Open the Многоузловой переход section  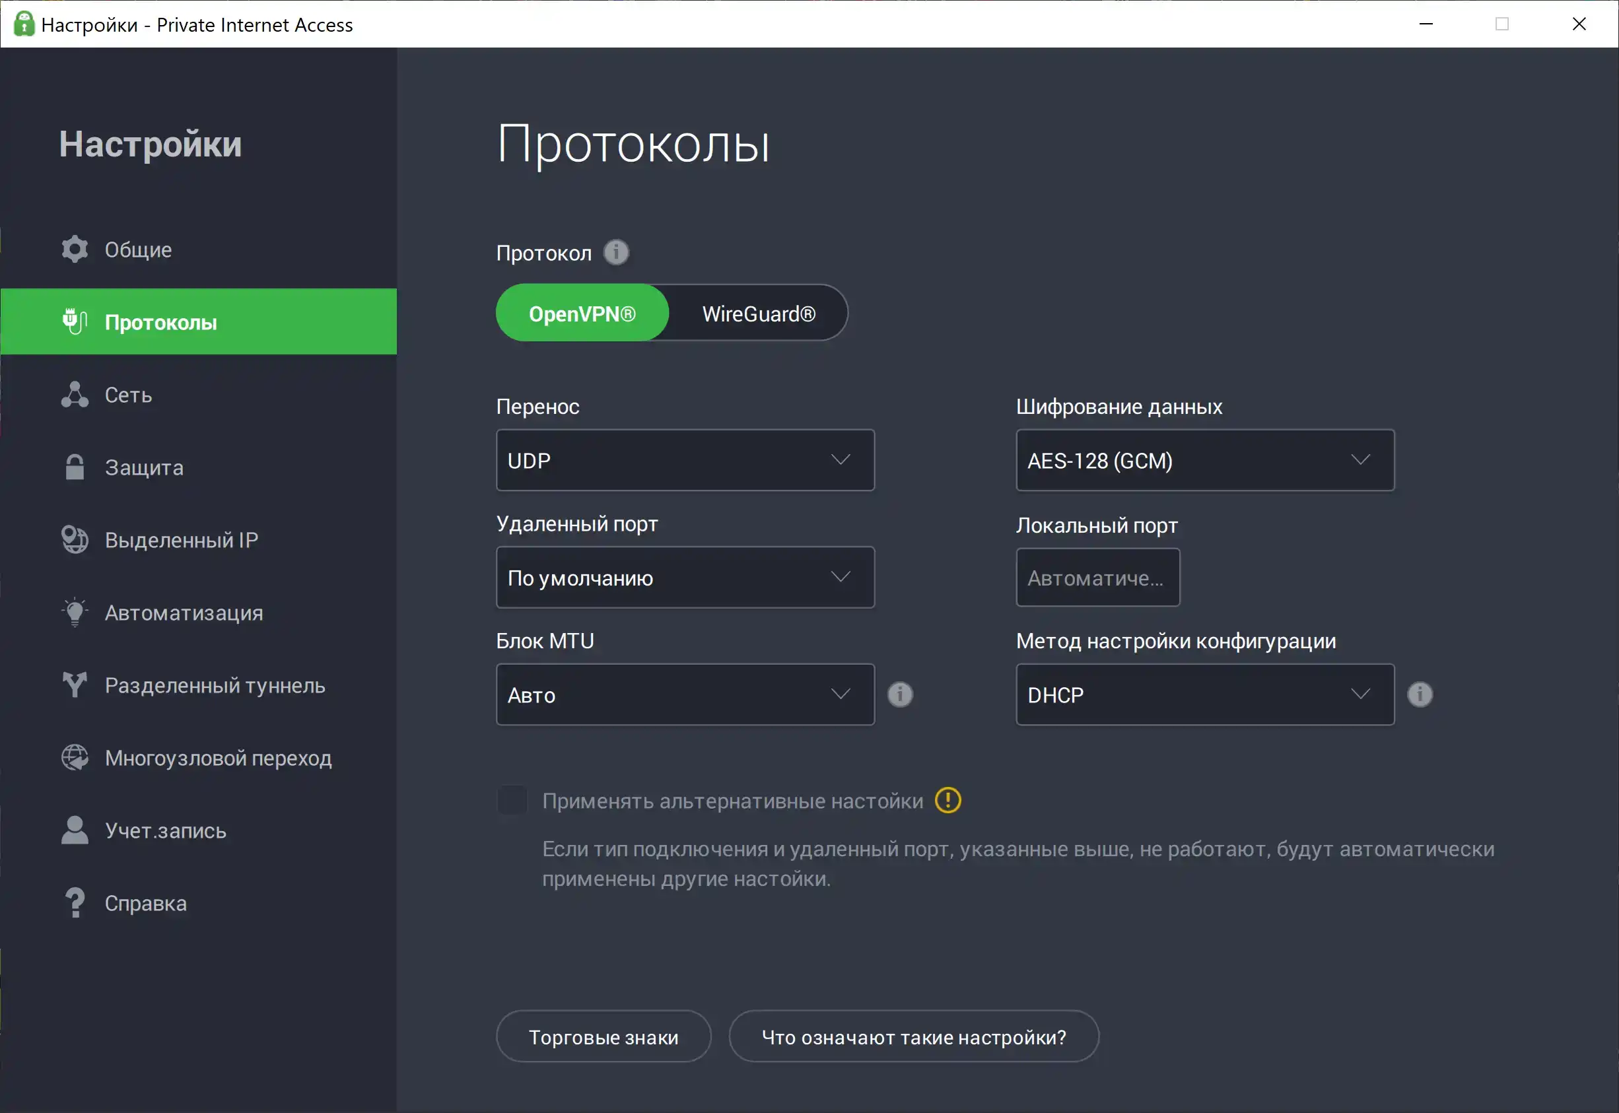pyautogui.click(x=199, y=757)
